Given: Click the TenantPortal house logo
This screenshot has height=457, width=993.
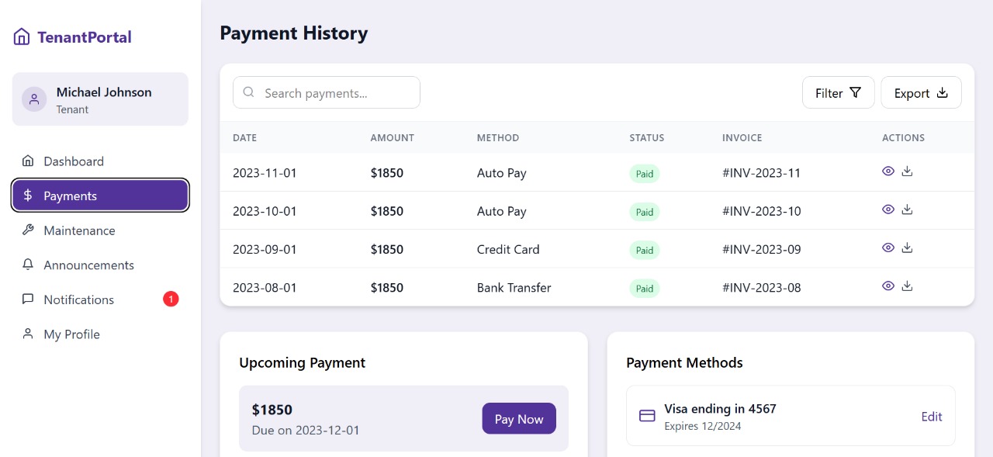Looking at the screenshot, I should tap(21, 36).
